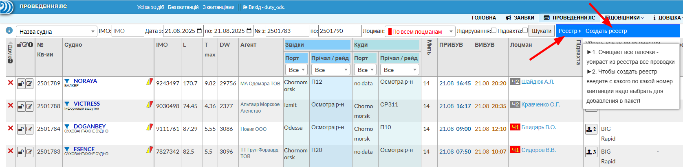The height and width of the screenshot is (167, 683).
Task: Toggle the Лідирування checkbox
Action: (x=494, y=30)
